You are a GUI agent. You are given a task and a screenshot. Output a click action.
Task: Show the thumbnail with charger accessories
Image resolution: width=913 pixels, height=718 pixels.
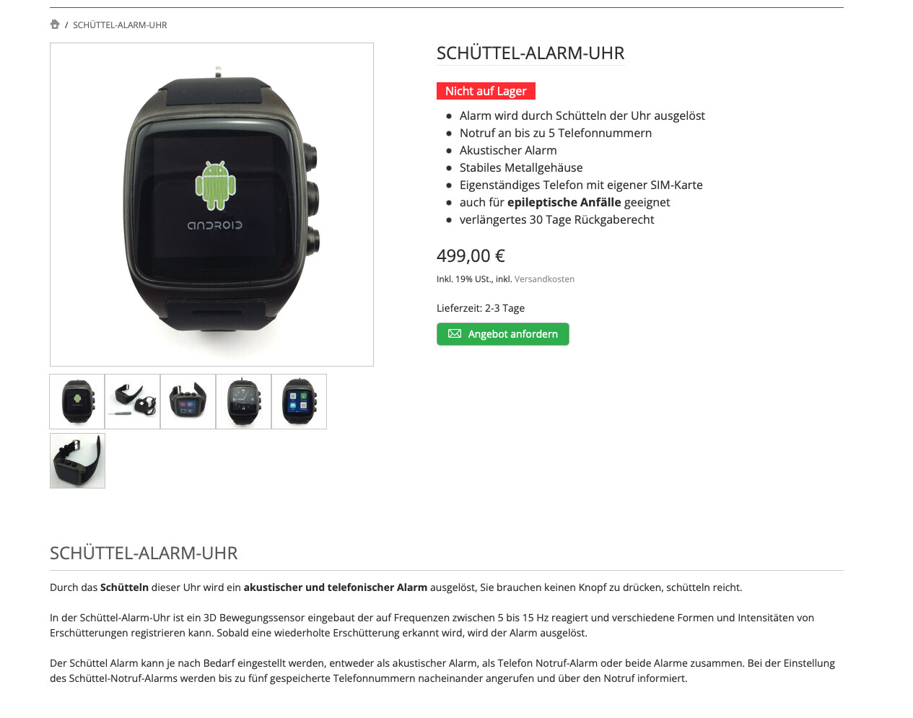133,401
